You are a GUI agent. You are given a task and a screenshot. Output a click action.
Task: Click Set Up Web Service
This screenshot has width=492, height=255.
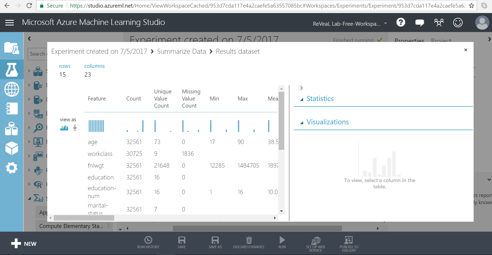click(x=315, y=244)
